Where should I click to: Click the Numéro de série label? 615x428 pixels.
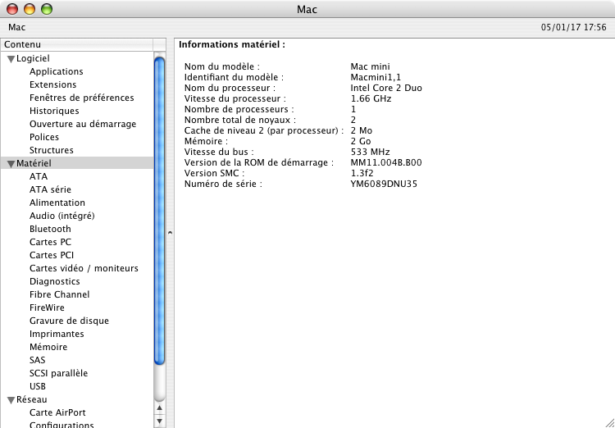[x=223, y=184]
